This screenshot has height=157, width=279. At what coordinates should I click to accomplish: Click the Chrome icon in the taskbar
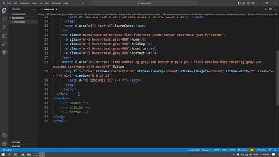(x=22, y=154)
